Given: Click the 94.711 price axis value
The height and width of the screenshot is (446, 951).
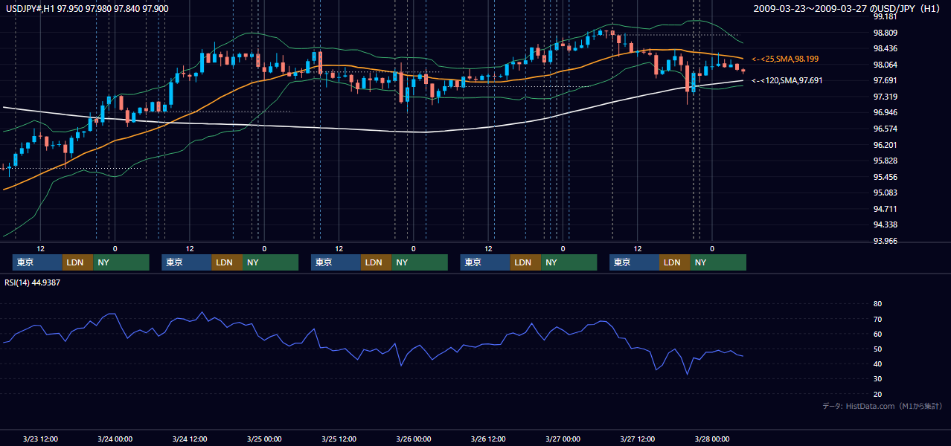Looking at the screenshot, I should (x=887, y=209).
